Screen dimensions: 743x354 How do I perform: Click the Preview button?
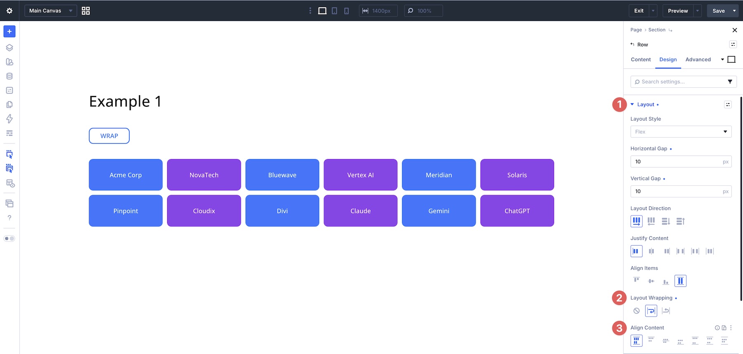coord(678,11)
